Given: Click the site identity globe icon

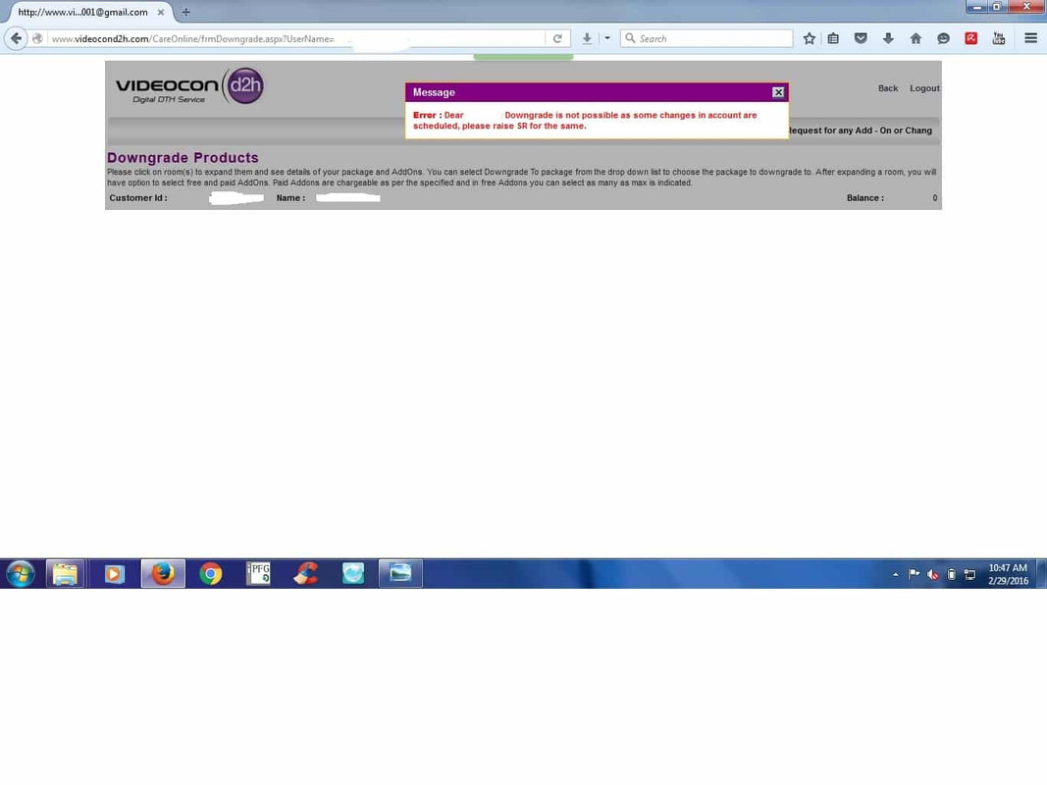Looking at the screenshot, I should coord(38,38).
